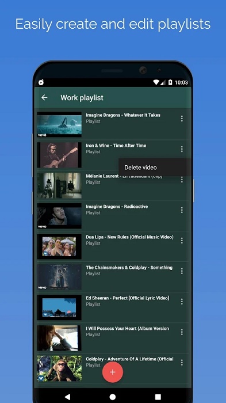Viewport: 226px width, 403px height.
Task: Open Ed Sheeran - Perfect lyric video title
Action: [x=128, y=298]
